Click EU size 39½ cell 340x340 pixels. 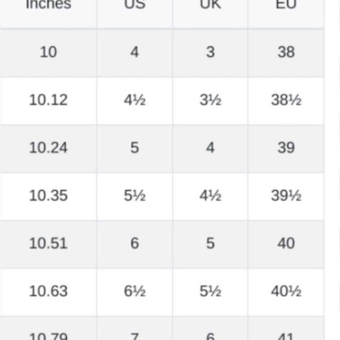(x=286, y=196)
